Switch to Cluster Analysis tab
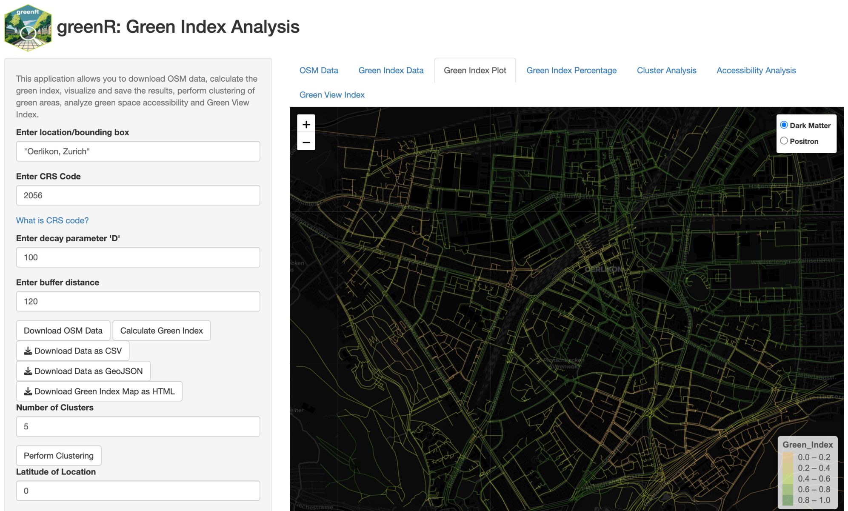 point(666,71)
